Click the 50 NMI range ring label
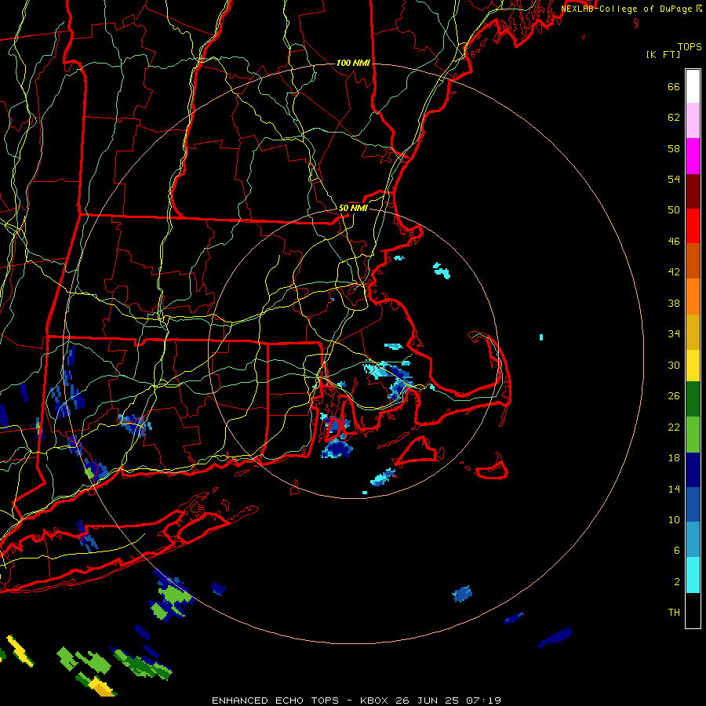This screenshot has height=706, width=706. pyautogui.click(x=353, y=208)
